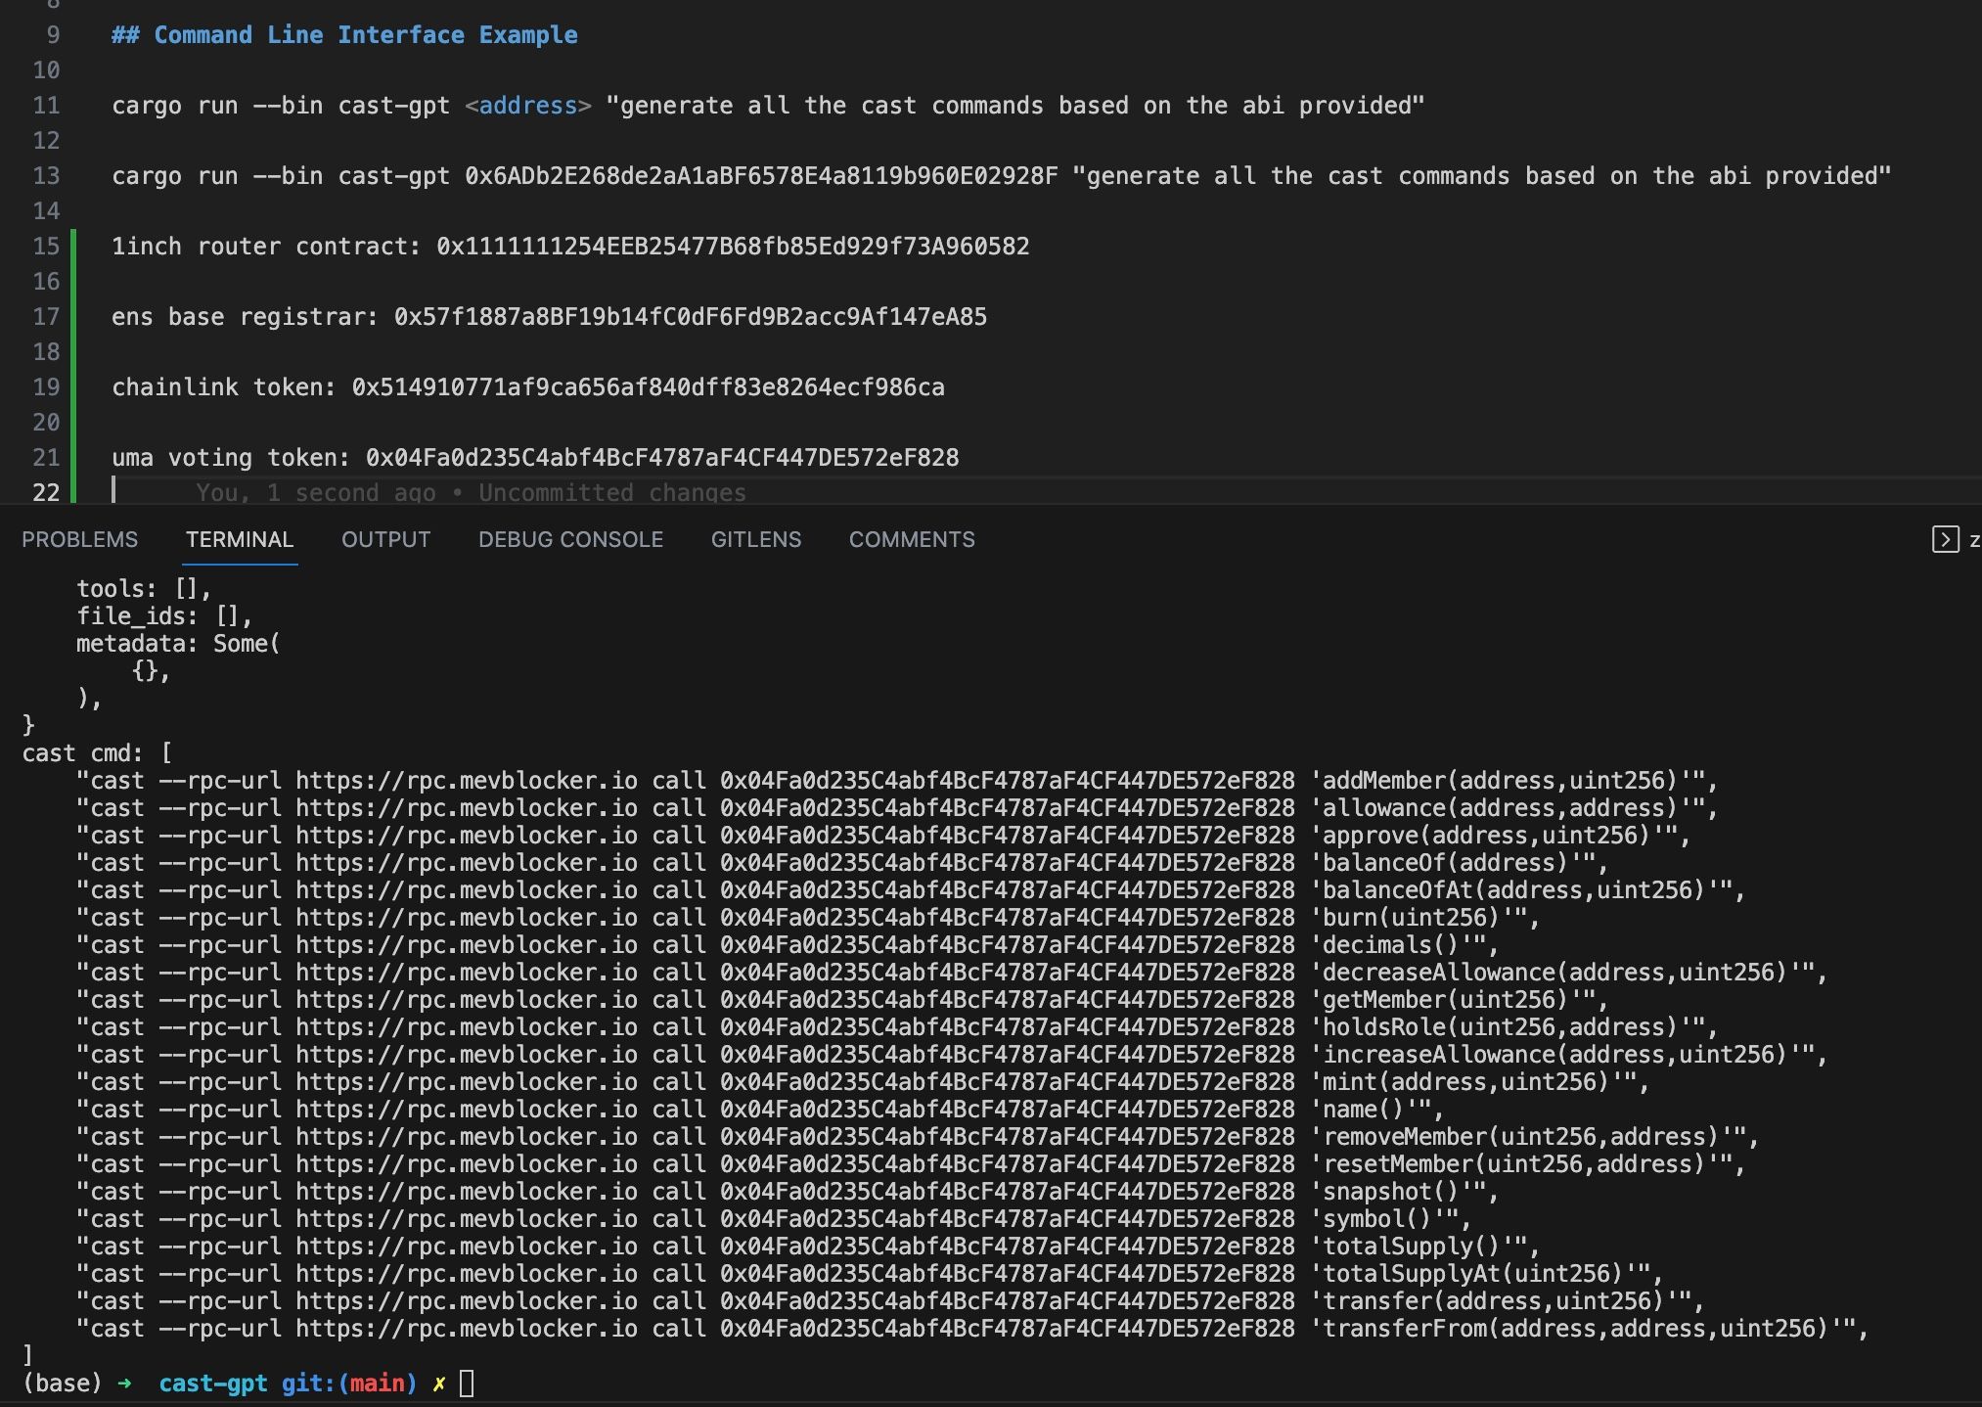This screenshot has height=1407, width=1982.
Task: Click the ens base registrar line
Action: [549, 317]
